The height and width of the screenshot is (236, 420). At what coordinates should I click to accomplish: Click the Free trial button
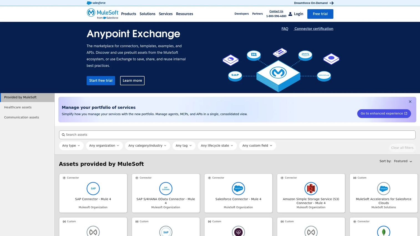pyautogui.click(x=320, y=14)
